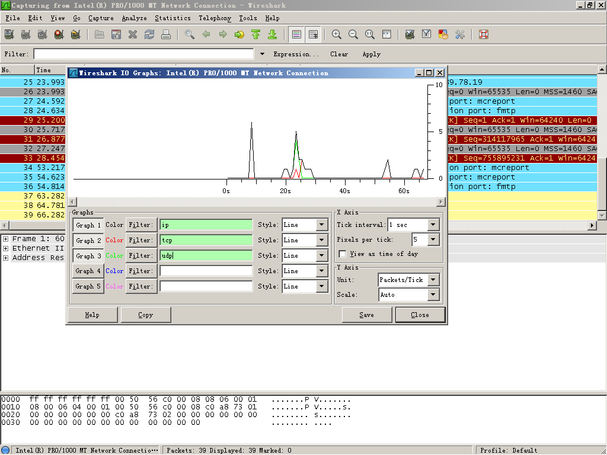Open capture options toolbar icon
This screenshot has width=607, height=455.
[x=26, y=34]
